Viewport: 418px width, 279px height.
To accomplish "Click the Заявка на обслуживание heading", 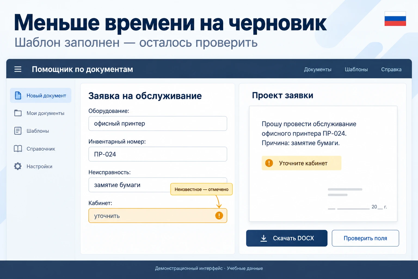I will (x=145, y=96).
